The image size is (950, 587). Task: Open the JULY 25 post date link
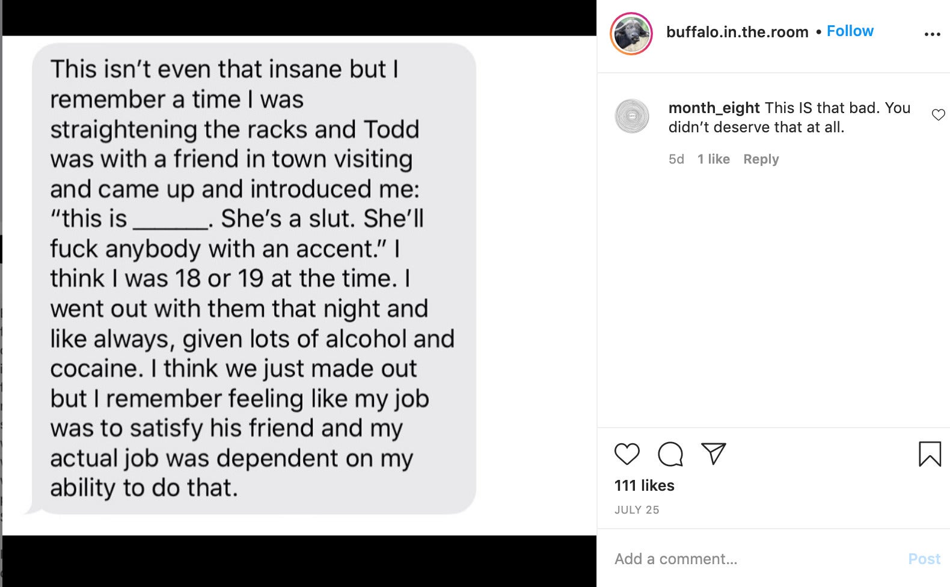[x=637, y=510]
